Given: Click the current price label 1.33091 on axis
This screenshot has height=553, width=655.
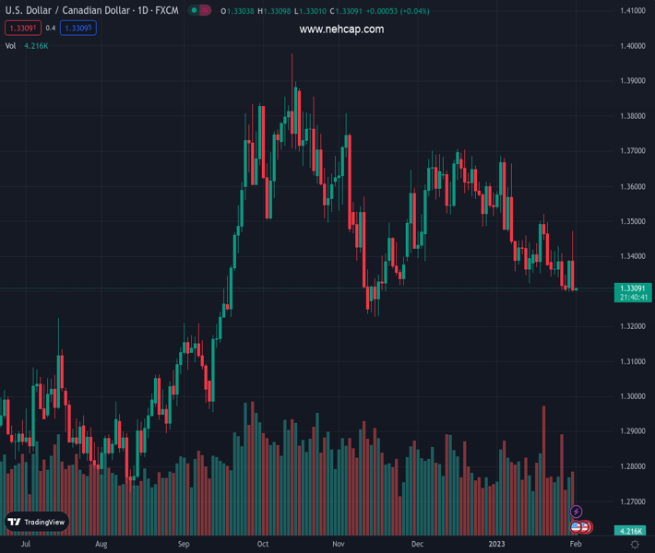Looking at the screenshot, I should click(x=632, y=288).
